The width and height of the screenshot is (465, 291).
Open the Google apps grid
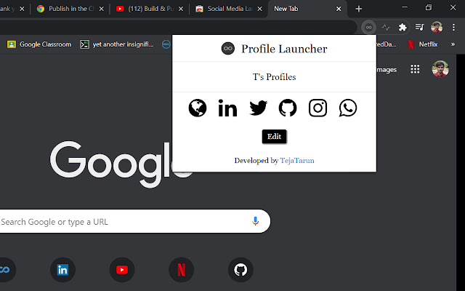click(415, 69)
